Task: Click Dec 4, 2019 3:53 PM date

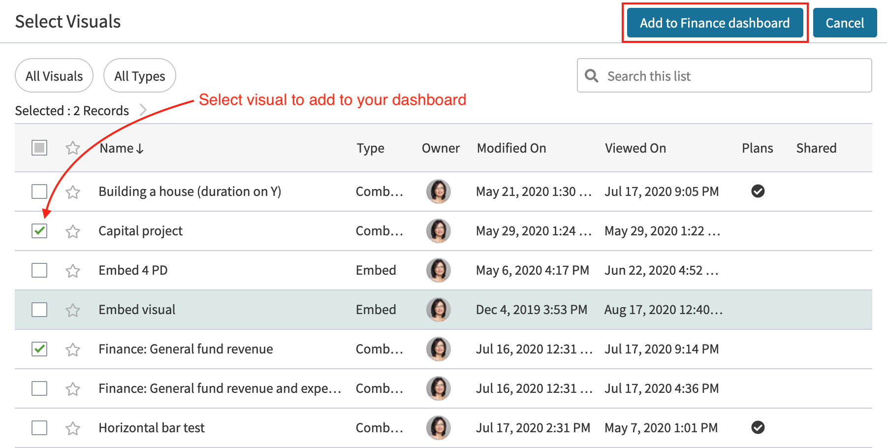Action: (x=532, y=310)
